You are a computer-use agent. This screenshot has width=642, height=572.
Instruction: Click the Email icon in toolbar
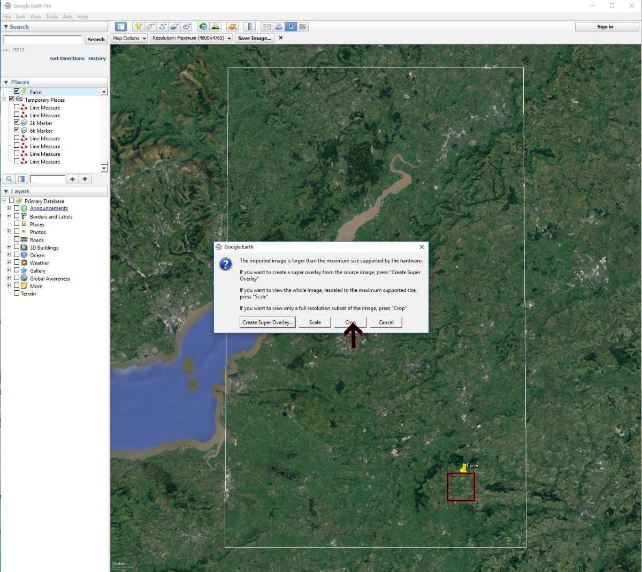[266, 27]
